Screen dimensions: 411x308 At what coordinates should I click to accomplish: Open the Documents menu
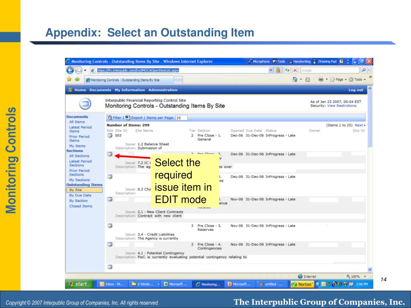pyautogui.click(x=100, y=90)
